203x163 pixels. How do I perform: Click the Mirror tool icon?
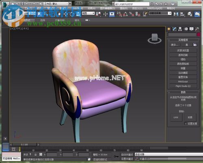tap(176, 14)
